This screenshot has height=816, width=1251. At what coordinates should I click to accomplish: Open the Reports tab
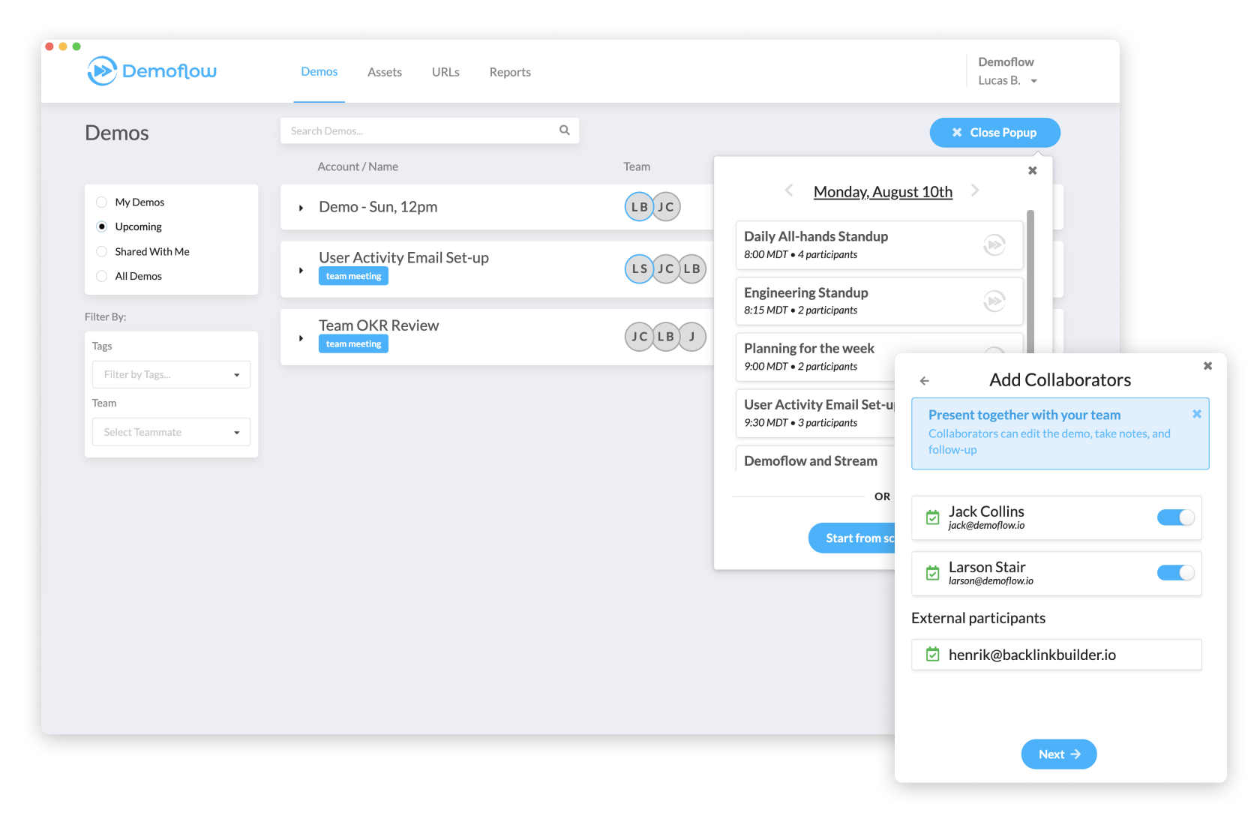[510, 72]
